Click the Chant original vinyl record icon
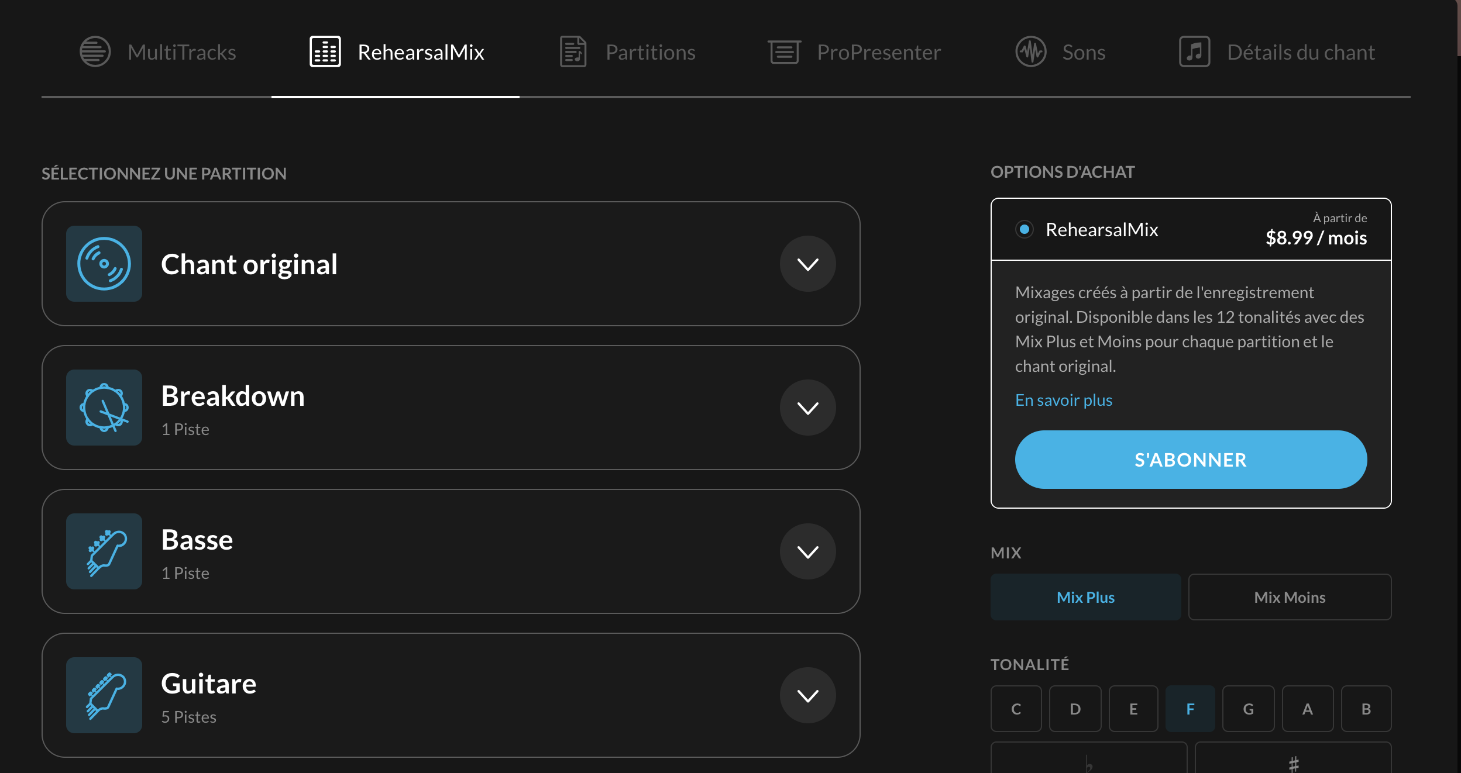This screenshot has width=1461, height=773. [x=104, y=264]
